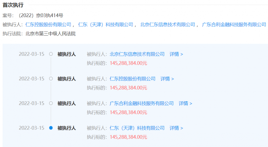Click the court name 北京市第三中级人民法院
This screenshot has height=147, width=268.
click(x=50, y=34)
